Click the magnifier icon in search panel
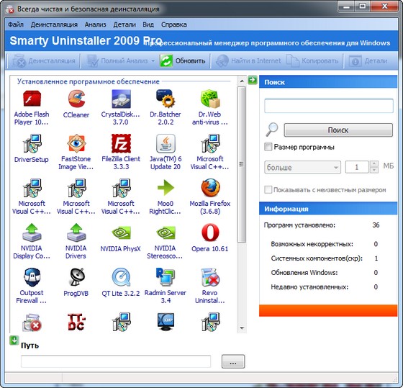The height and width of the screenshot is (388, 403). pos(272,130)
